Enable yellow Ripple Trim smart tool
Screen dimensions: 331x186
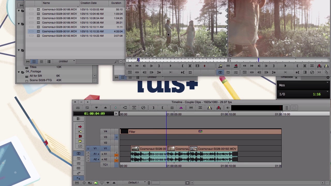coord(80,141)
